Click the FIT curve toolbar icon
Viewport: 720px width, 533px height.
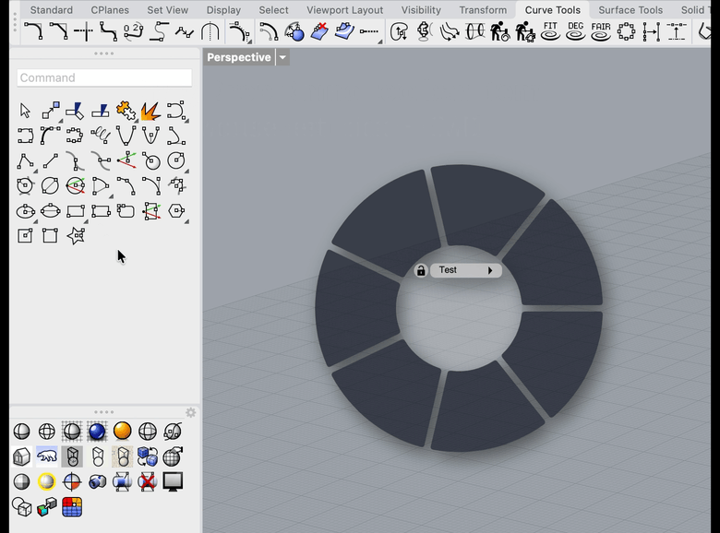(x=550, y=31)
